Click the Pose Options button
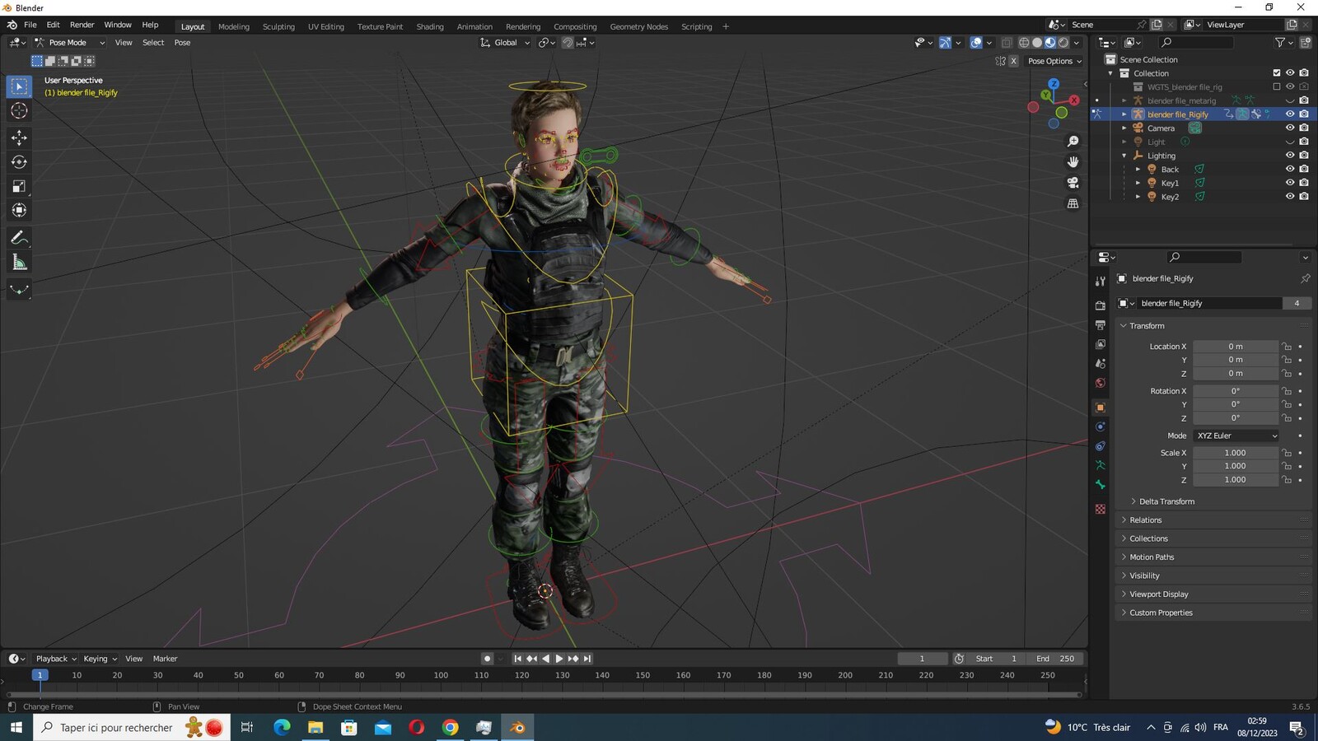Image resolution: width=1318 pixels, height=741 pixels. coord(1054,61)
